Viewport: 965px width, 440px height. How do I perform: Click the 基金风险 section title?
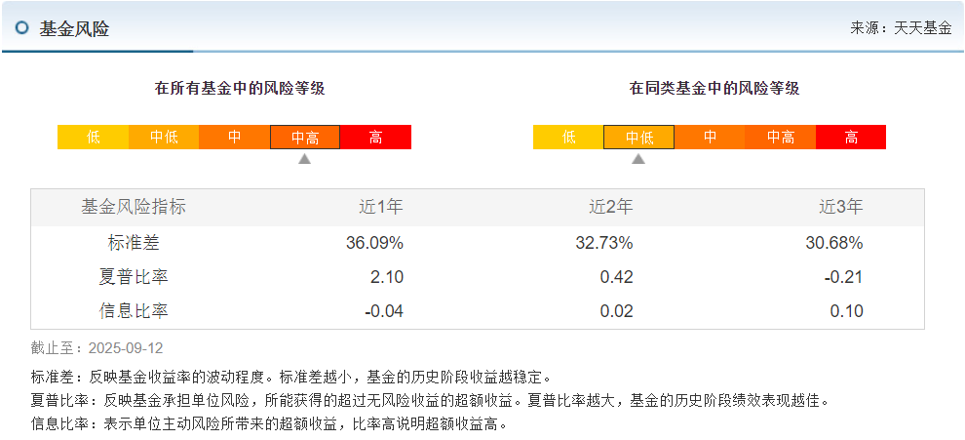(x=74, y=28)
